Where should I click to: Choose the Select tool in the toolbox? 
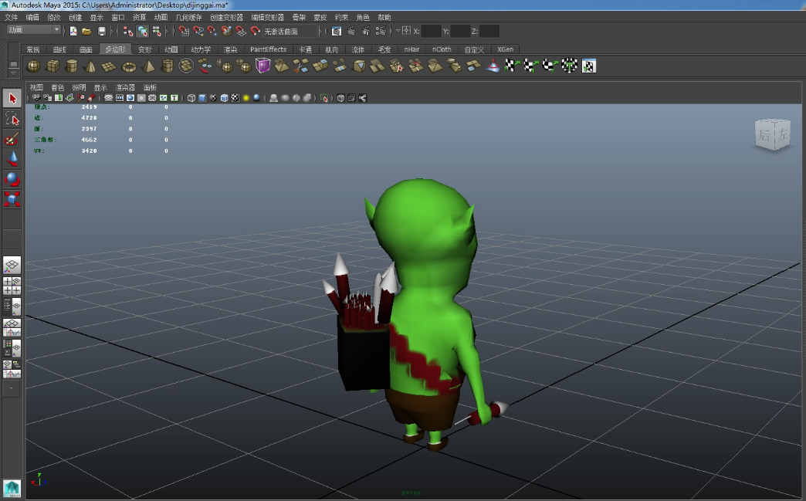12,98
